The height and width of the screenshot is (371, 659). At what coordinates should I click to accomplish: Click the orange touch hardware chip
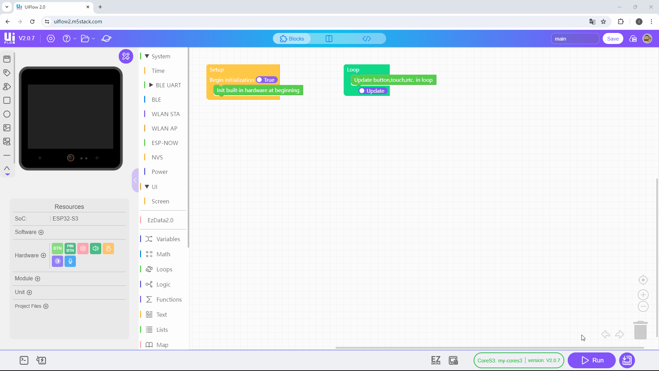(x=108, y=248)
